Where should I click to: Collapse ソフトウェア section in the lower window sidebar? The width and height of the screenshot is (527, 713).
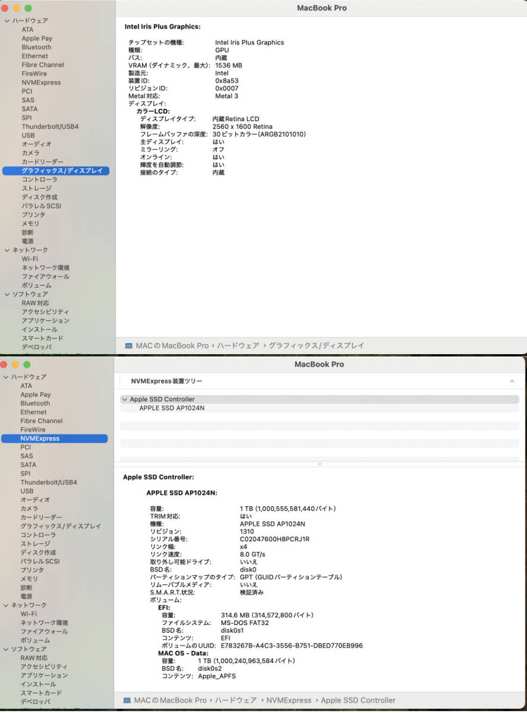[6, 649]
